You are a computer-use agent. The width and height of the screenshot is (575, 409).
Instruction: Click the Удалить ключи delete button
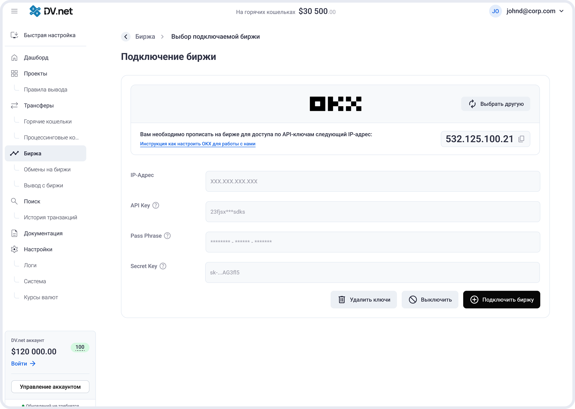click(364, 300)
